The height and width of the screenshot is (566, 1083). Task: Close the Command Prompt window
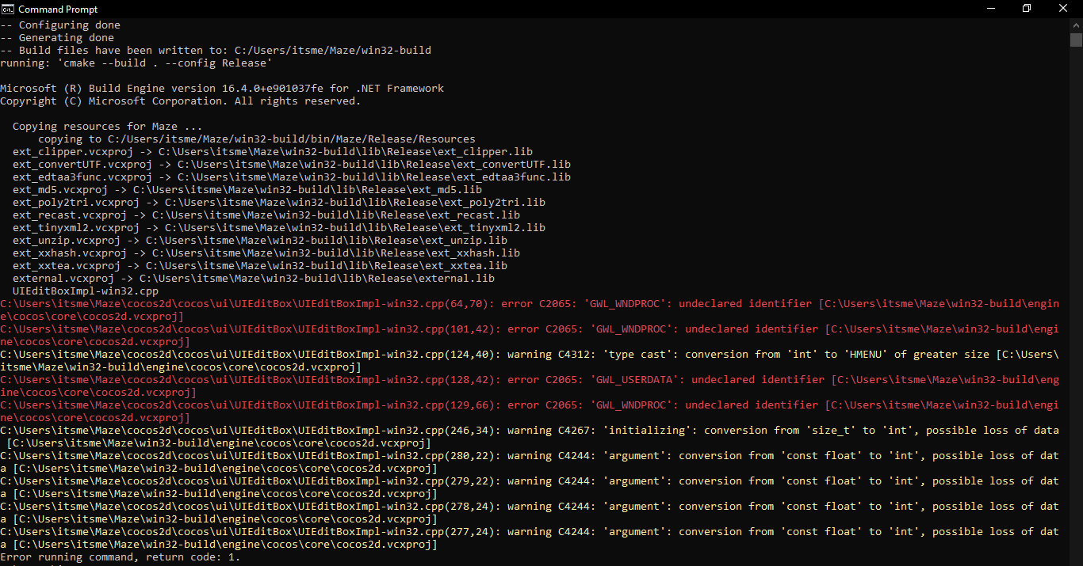pos(1062,9)
